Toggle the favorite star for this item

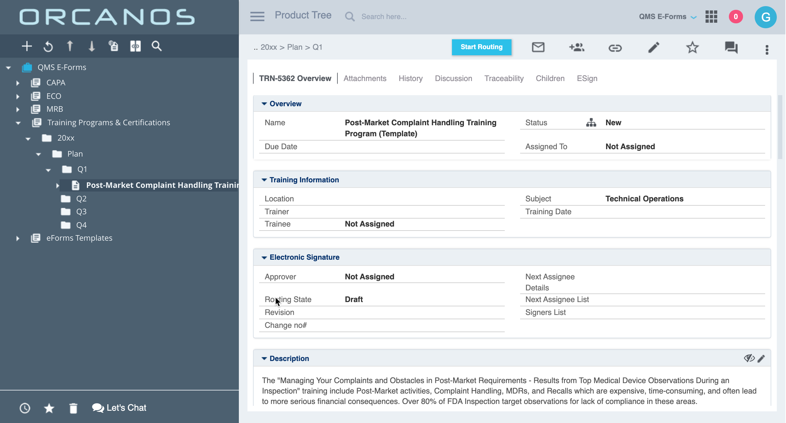[692, 47]
